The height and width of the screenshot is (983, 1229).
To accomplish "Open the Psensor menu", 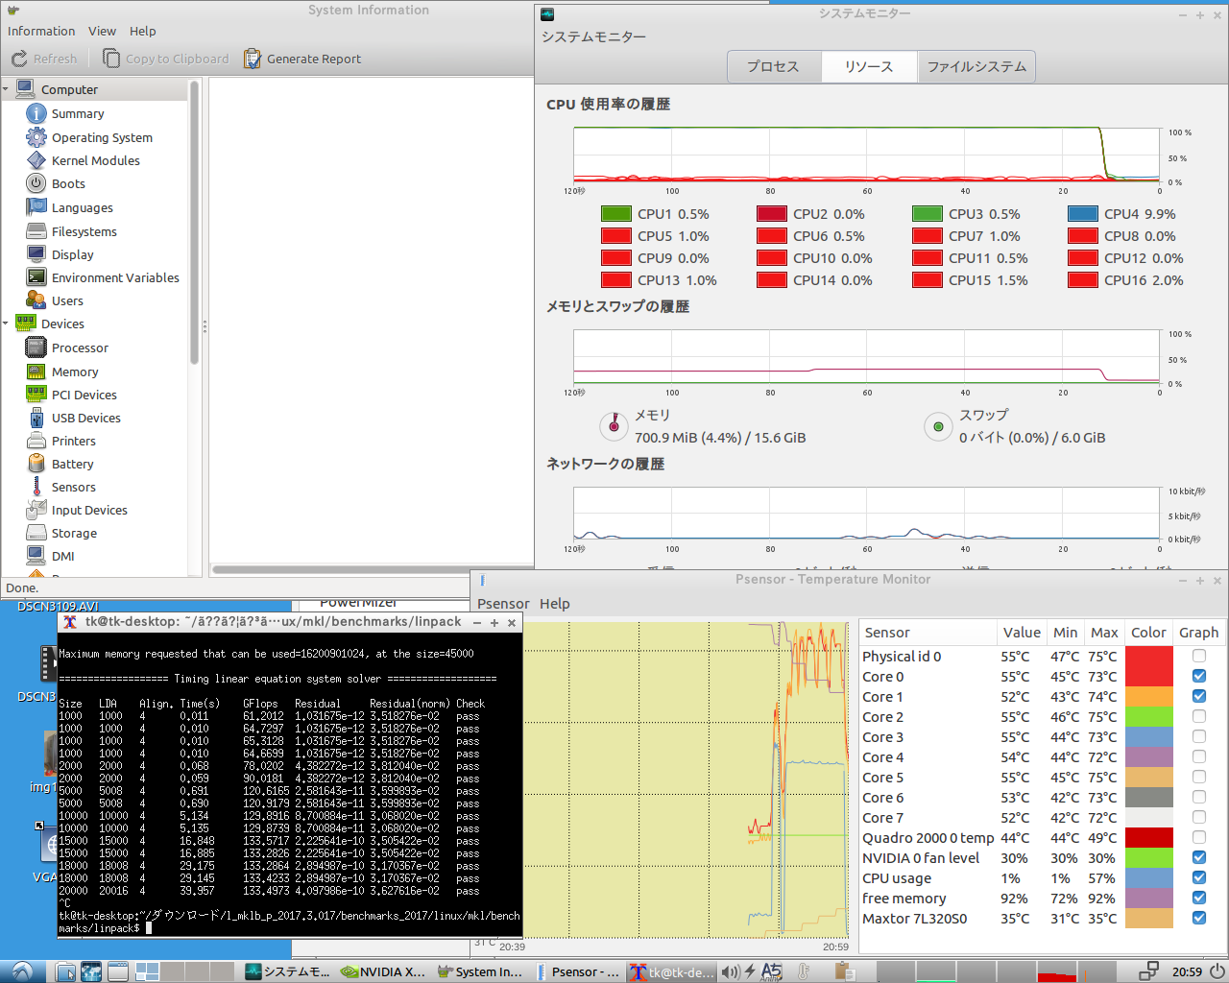I will click(503, 604).
